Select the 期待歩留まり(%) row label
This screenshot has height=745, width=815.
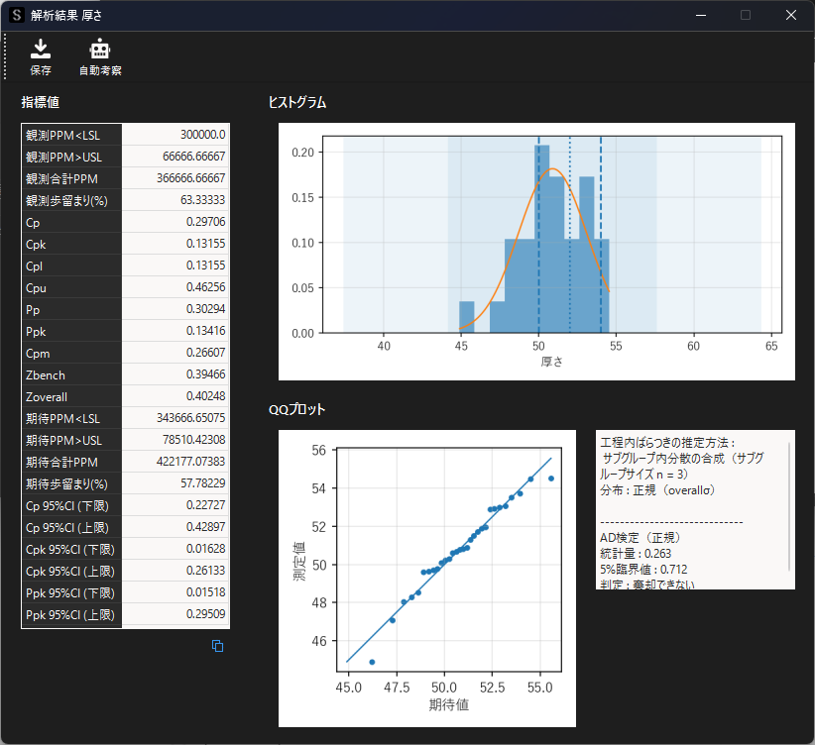click(71, 483)
